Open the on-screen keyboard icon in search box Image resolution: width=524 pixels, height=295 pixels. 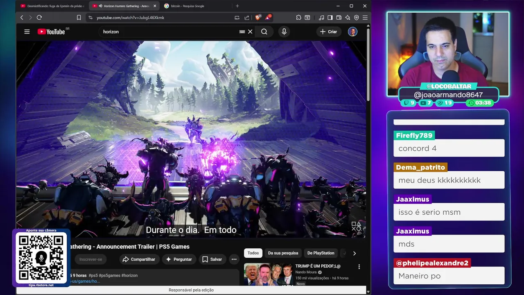[x=242, y=32]
